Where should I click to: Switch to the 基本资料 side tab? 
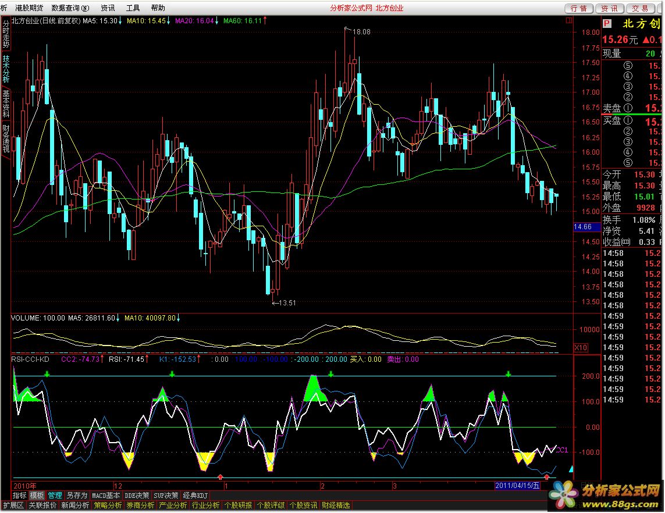6,104
